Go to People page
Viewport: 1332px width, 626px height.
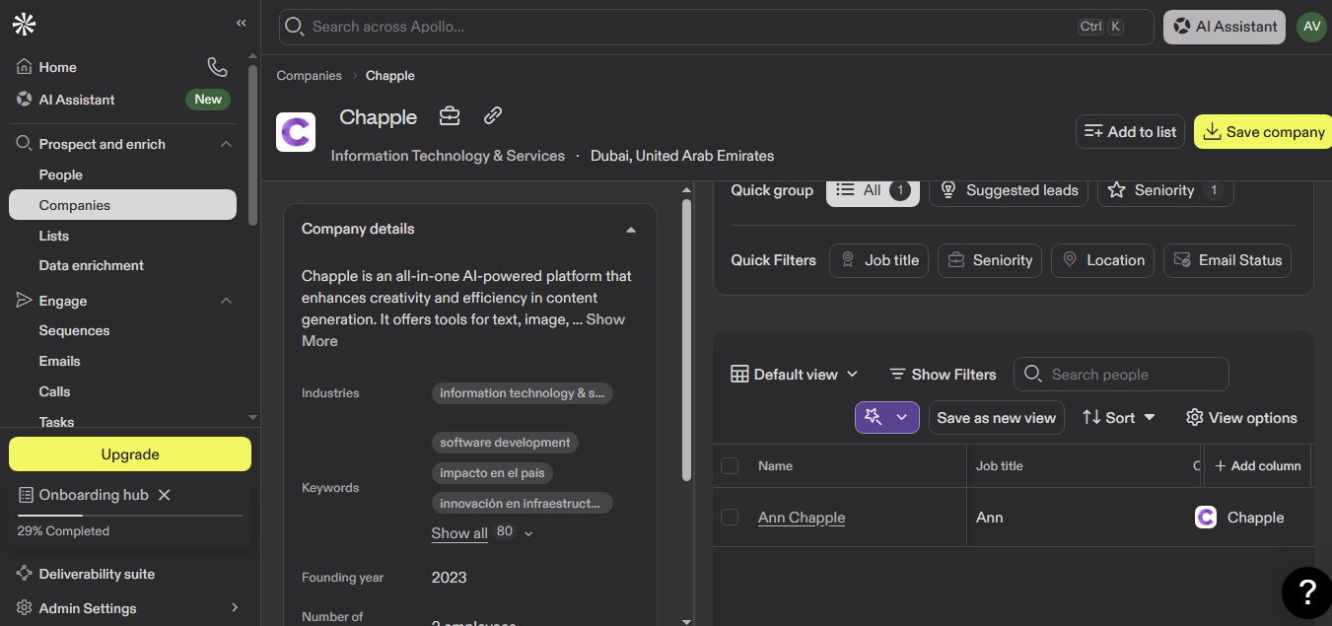tap(60, 174)
